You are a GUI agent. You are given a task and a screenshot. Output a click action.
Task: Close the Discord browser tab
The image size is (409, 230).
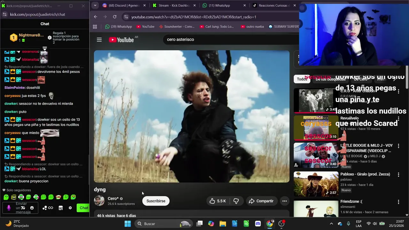coord(144,5)
